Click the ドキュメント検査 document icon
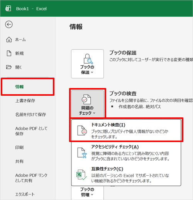Image resolution: width=193 pixels, height=200 pixels. point(82,131)
